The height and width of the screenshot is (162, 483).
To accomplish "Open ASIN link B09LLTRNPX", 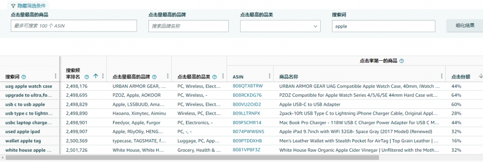I will pos(246,113).
